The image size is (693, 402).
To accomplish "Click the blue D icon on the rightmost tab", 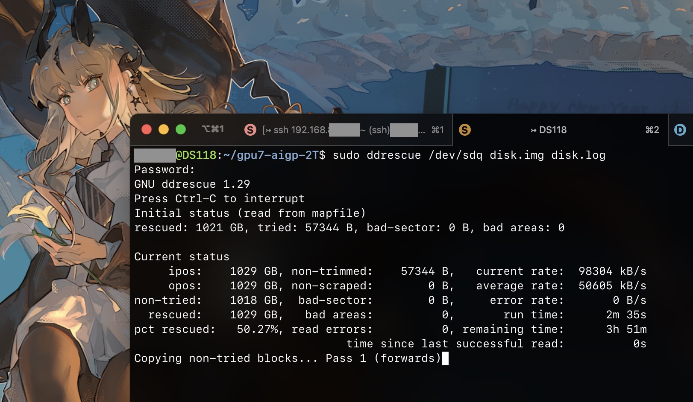I will tap(680, 130).
